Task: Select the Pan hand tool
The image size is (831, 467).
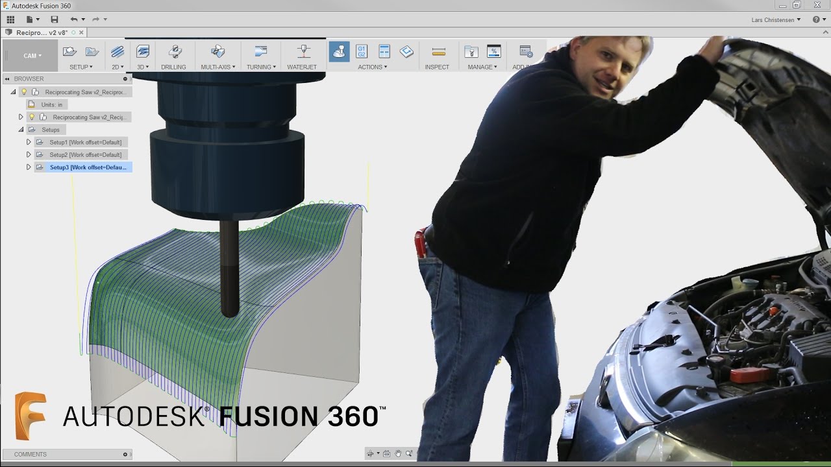Action: [x=398, y=454]
